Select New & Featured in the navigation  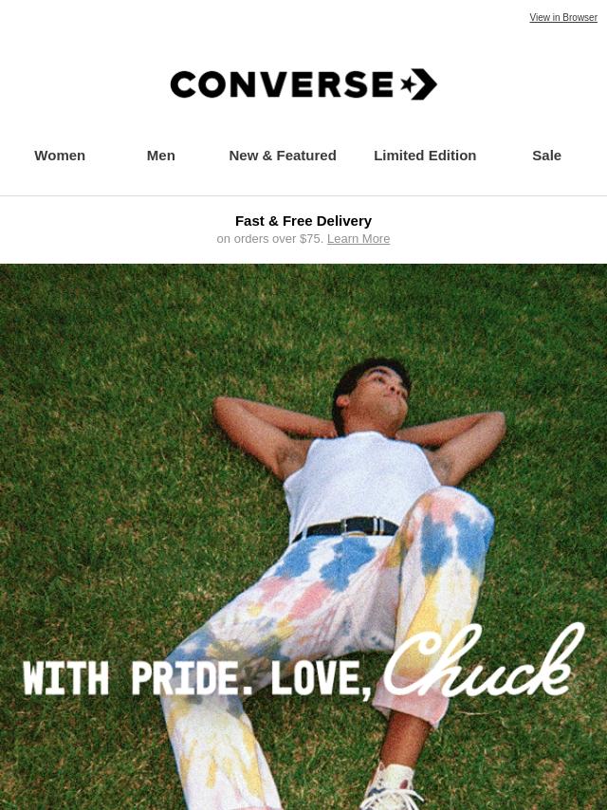(283, 156)
